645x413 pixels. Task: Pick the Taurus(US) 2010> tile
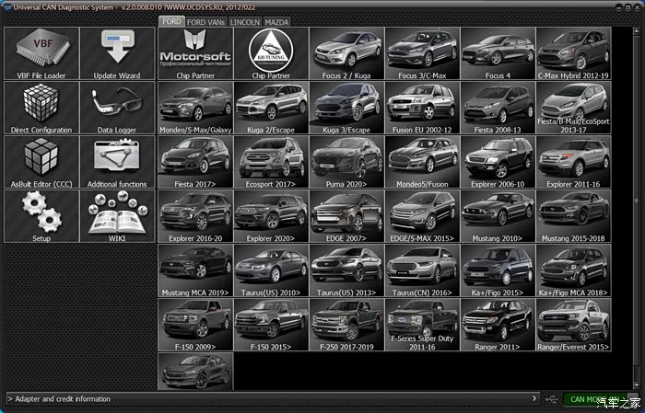click(x=271, y=270)
